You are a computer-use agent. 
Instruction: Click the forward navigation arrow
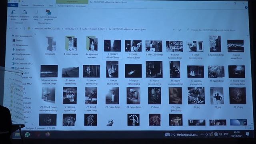[x=16, y=28]
